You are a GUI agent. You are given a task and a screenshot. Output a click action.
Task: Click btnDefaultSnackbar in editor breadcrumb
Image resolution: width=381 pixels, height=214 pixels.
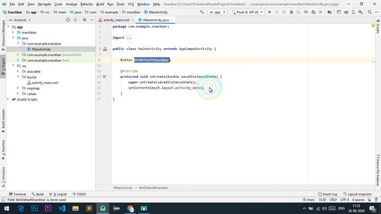(x=154, y=188)
